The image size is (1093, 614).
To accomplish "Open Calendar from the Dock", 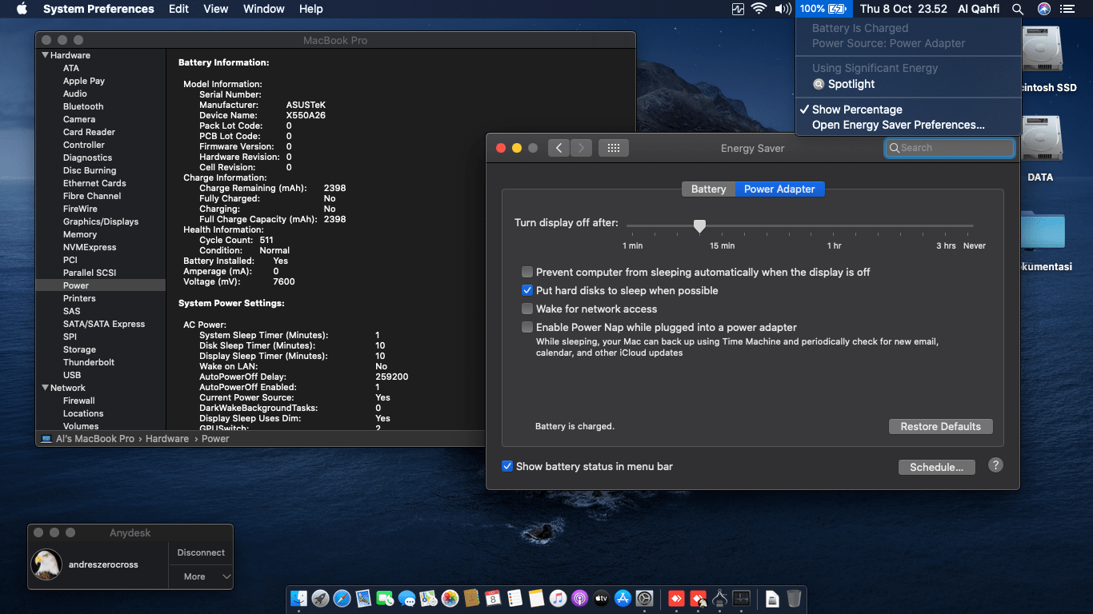I will [x=494, y=598].
